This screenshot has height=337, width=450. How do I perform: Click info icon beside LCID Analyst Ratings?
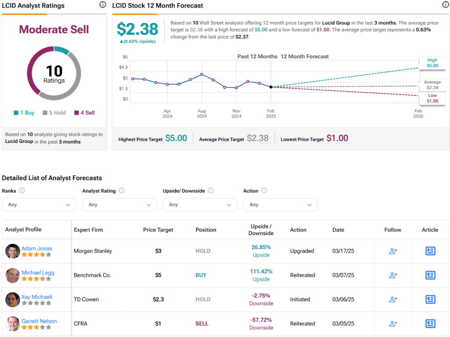pos(102,5)
